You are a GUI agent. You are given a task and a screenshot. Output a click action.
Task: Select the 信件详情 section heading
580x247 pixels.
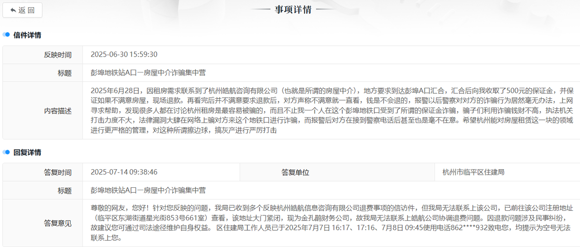coord(27,35)
